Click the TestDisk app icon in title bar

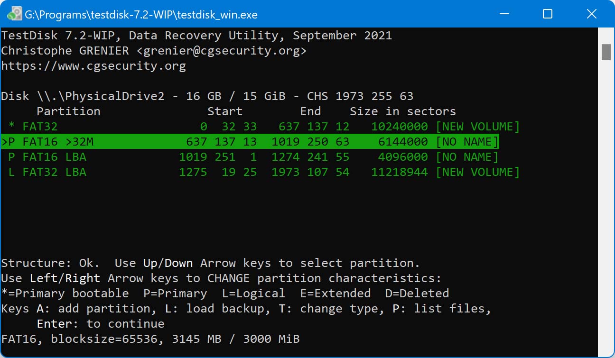tap(14, 14)
